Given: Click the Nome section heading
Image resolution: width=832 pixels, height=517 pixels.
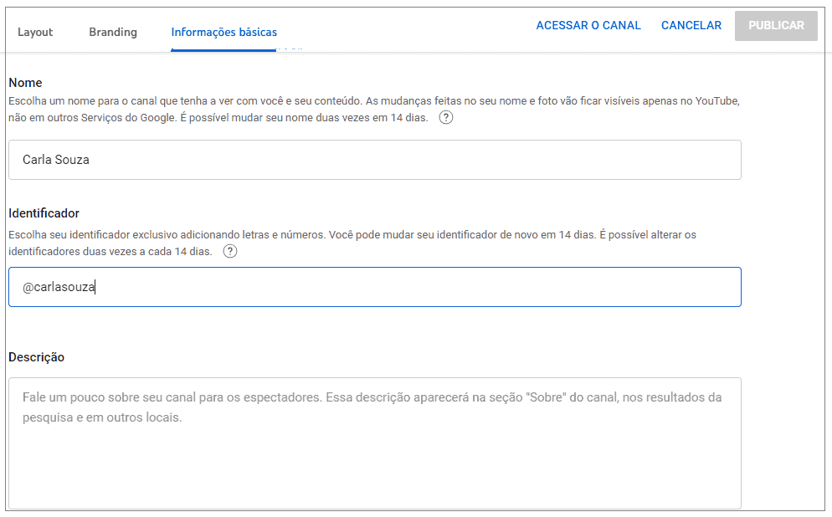Looking at the screenshot, I should point(25,83).
